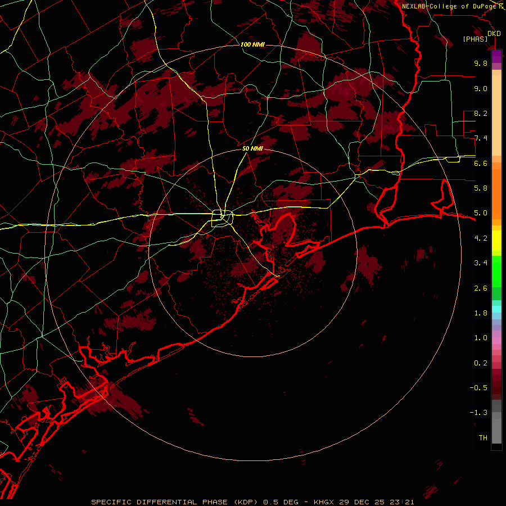
Task: Click the 100 NMI range ring label
Action: [x=252, y=44]
